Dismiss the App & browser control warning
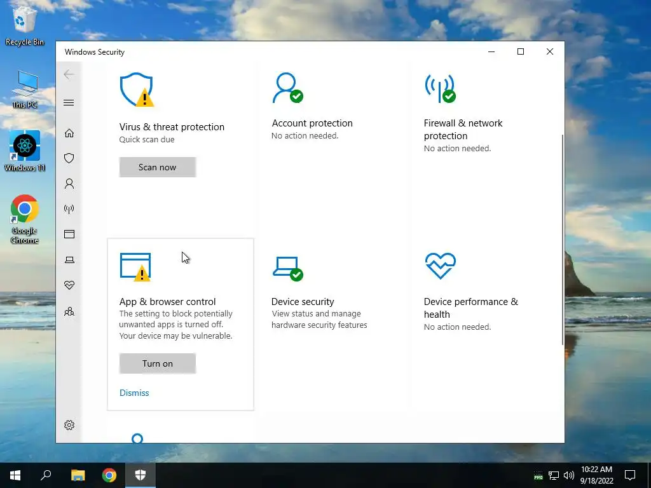The image size is (651, 488). click(134, 393)
